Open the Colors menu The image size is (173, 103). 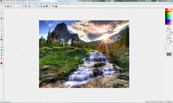pos(30,3)
